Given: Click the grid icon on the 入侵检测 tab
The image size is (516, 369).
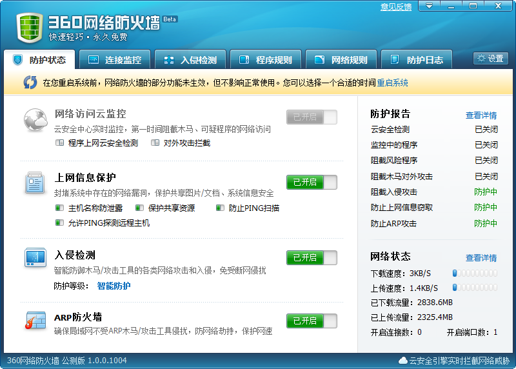Looking at the screenshot, I should click(169, 60).
